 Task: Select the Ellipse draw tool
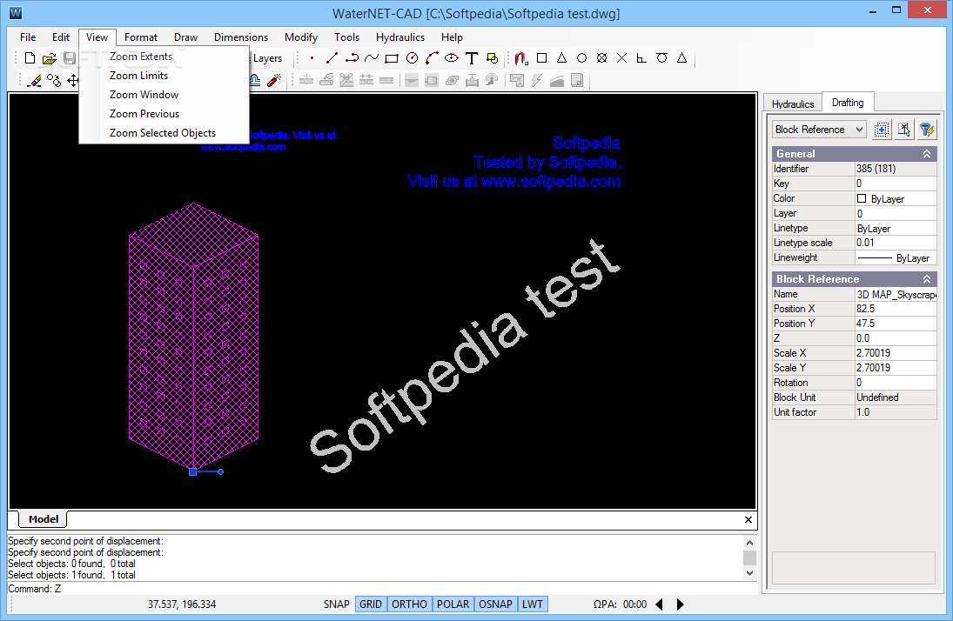(x=452, y=58)
